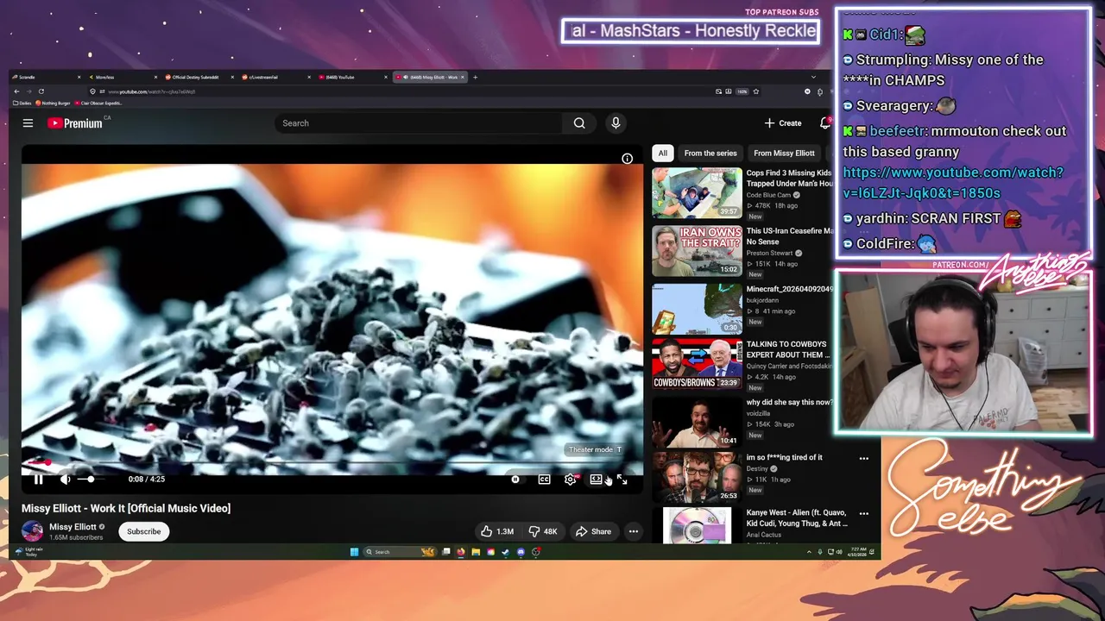Open the YouTube hamburger guide menu
The image size is (1105, 621).
[x=28, y=123]
